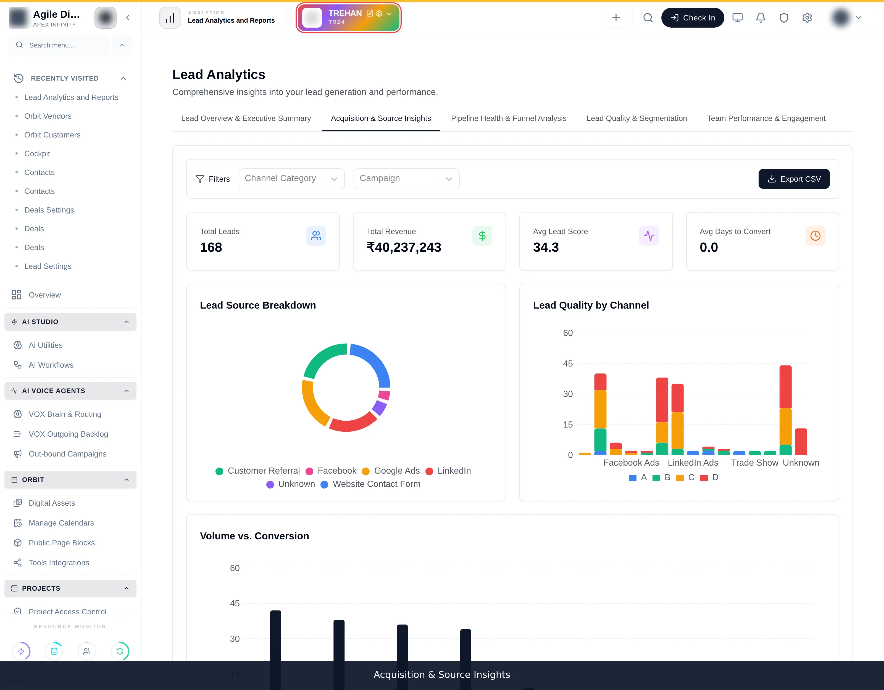The width and height of the screenshot is (884, 690).
Task: Open Cockpit from recently visited
Action: (x=37, y=154)
